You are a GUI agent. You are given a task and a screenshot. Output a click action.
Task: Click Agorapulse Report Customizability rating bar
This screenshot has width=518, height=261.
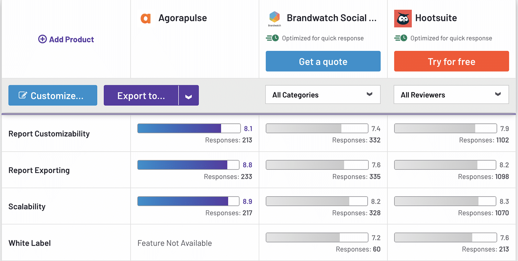(189, 128)
